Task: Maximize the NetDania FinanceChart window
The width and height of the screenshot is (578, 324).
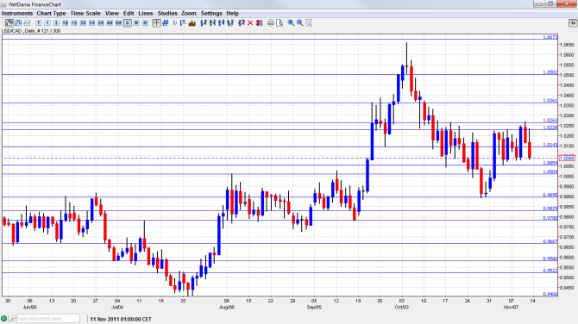Action: coord(550,3)
